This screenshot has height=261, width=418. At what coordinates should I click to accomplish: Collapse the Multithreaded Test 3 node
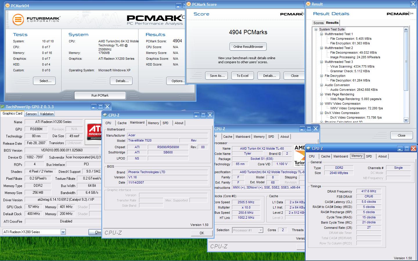322,62
